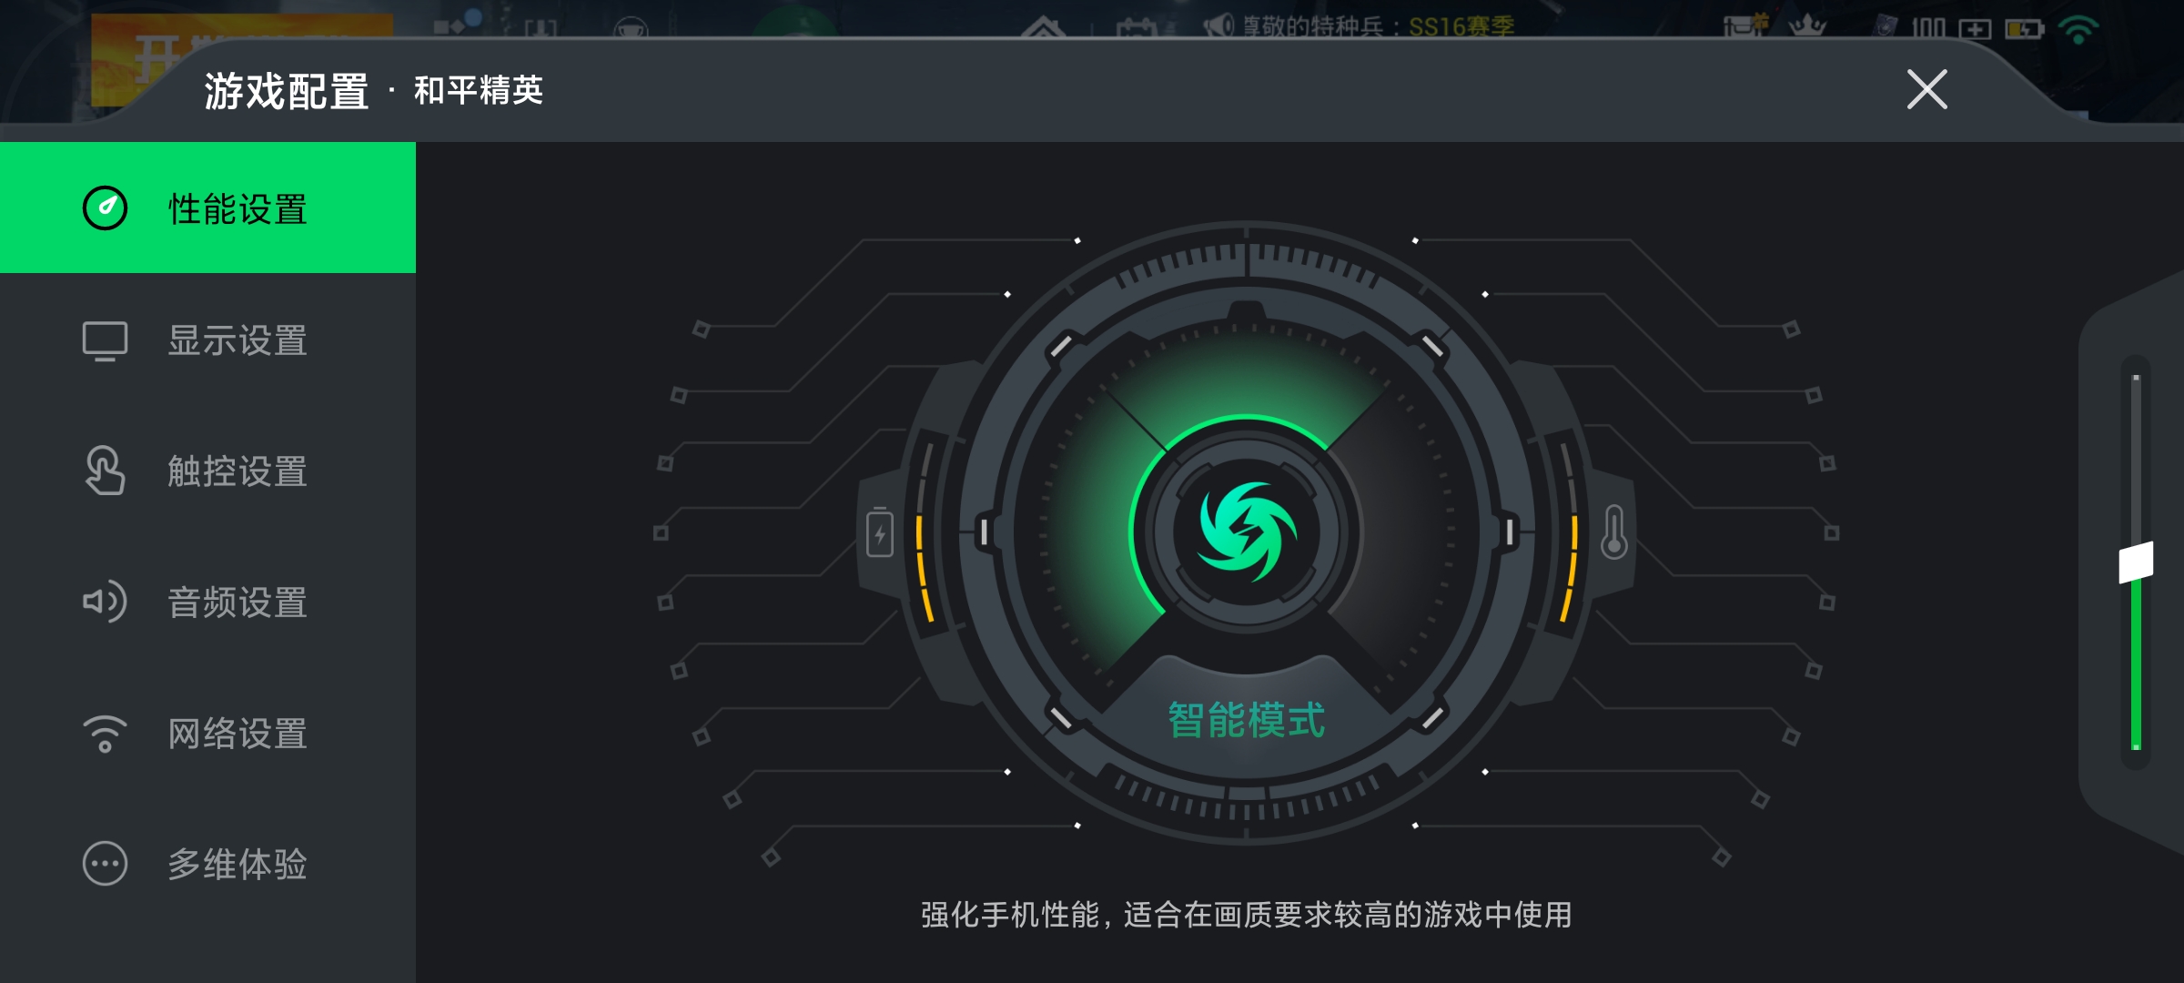Click the white handle on vertical slider
Screen dimensions: 2184x983
(x=2136, y=562)
